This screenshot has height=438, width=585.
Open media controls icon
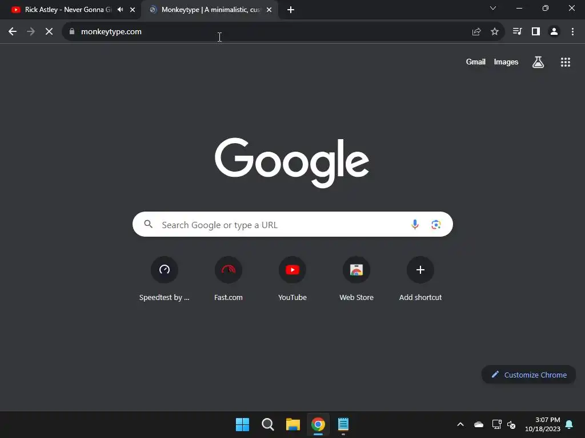(x=517, y=32)
